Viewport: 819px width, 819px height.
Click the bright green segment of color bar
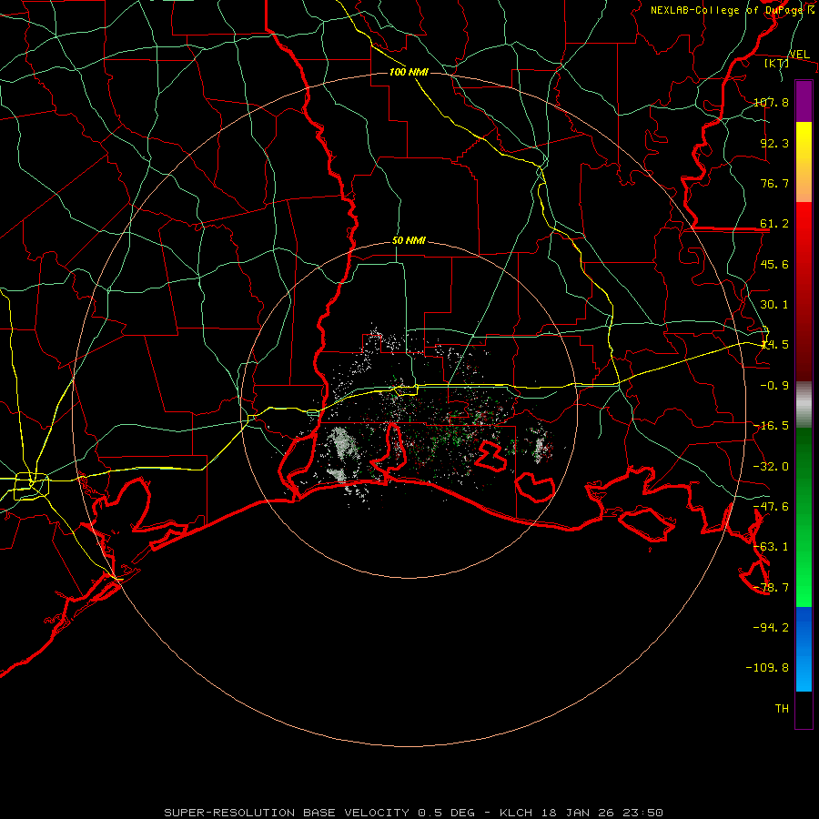coord(804,517)
